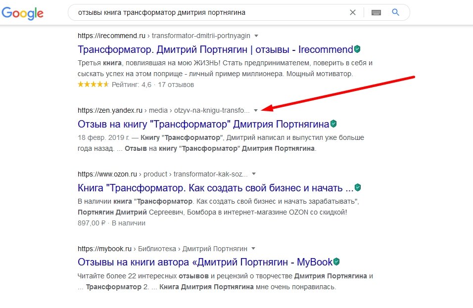This screenshot has width=473, height=308.
Task: Open Ozon "Книга Трансформатор. Как создать" result
Action: coord(216,188)
